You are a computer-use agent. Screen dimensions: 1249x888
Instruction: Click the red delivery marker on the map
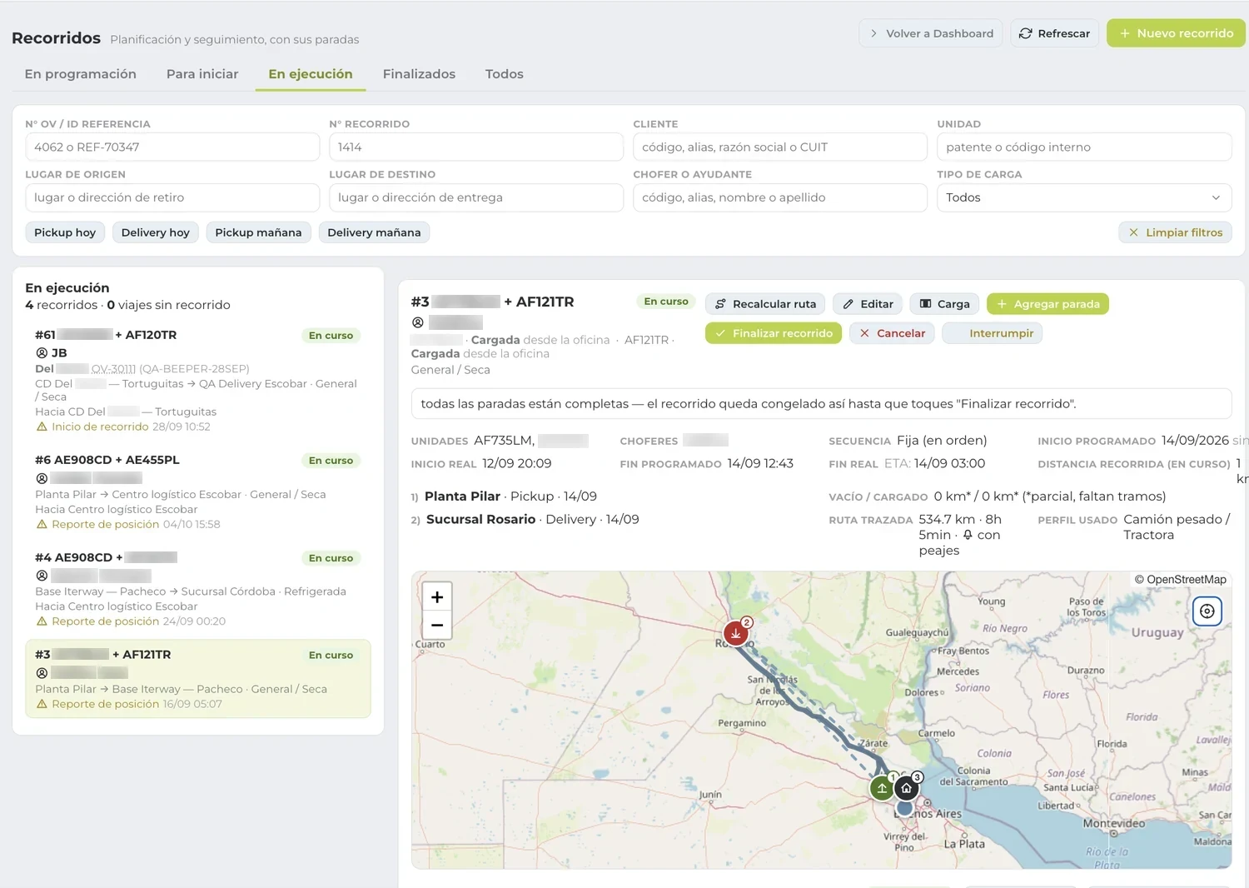coord(735,634)
